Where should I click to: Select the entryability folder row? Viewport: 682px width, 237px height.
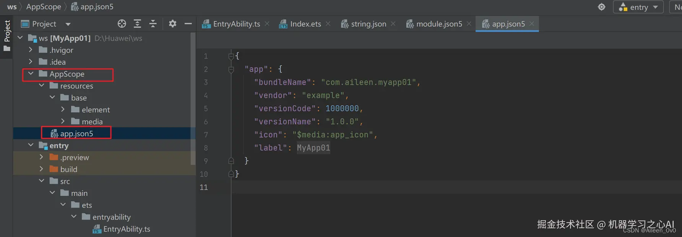point(104,217)
